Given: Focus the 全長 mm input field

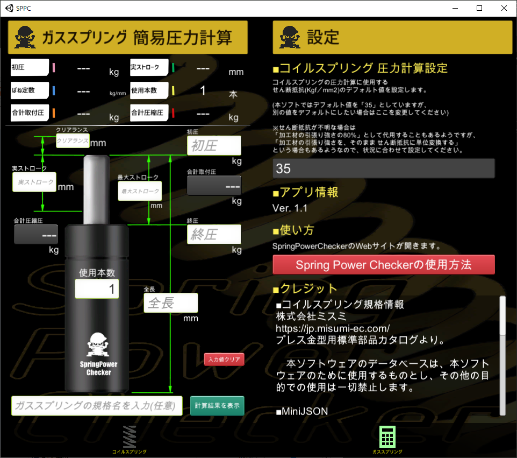Looking at the screenshot, I should (x=171, y=303).
